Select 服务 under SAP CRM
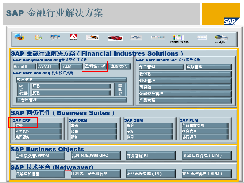244x183 pixels. point(94,137)
